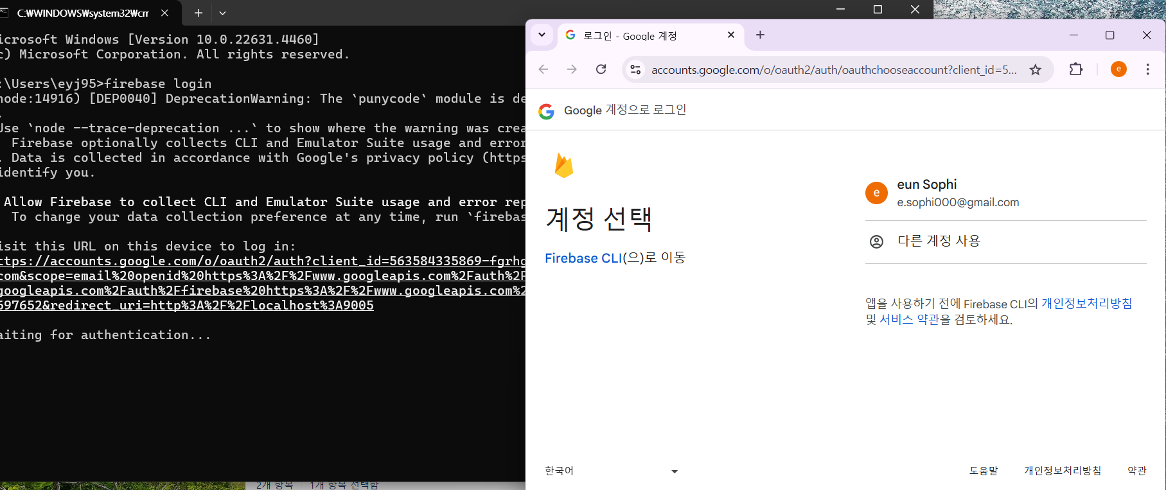Minimize the terminal window

(x=841, y=9)
